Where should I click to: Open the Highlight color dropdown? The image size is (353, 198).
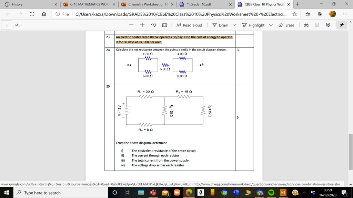(x=271, y=25)
